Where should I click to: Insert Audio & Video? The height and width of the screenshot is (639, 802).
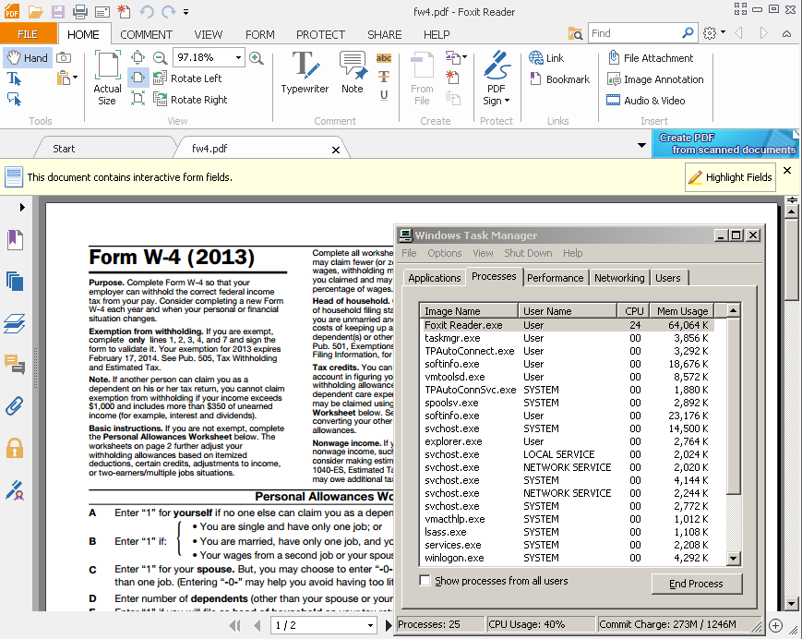645,101
